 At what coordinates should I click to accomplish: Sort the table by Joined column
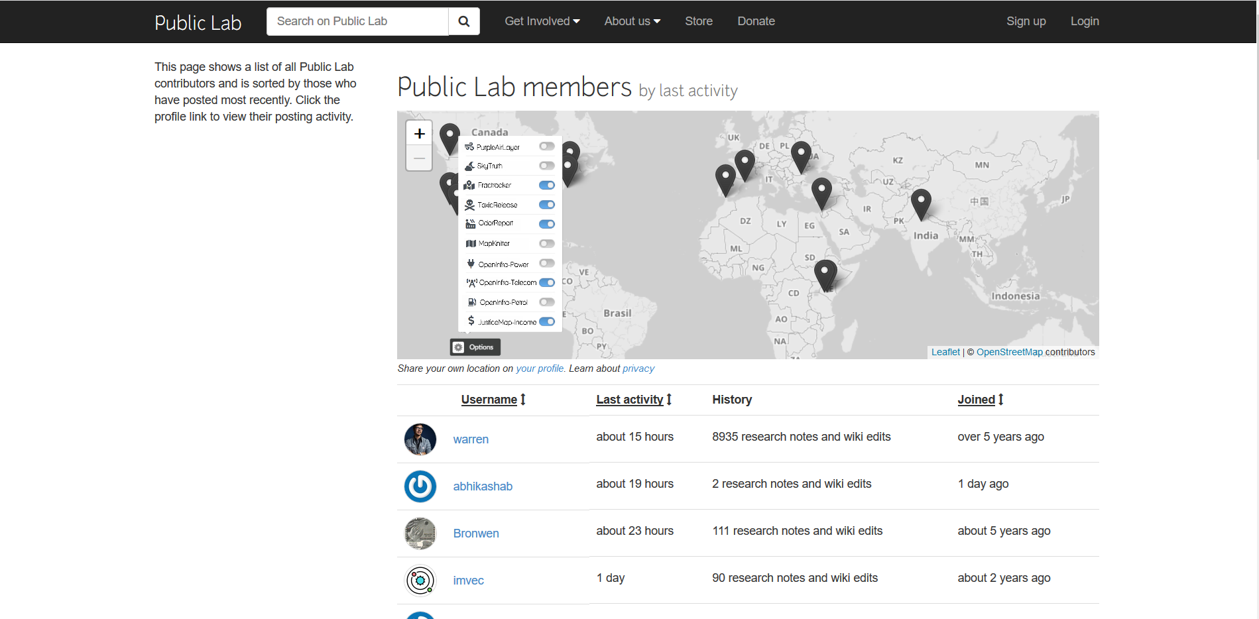976,400
